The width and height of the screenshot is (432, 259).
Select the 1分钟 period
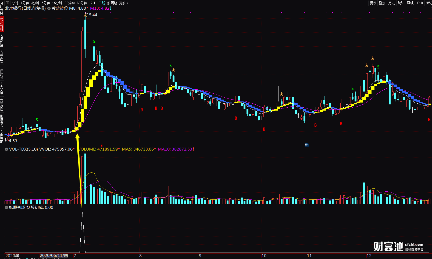[x=25, y=3]
